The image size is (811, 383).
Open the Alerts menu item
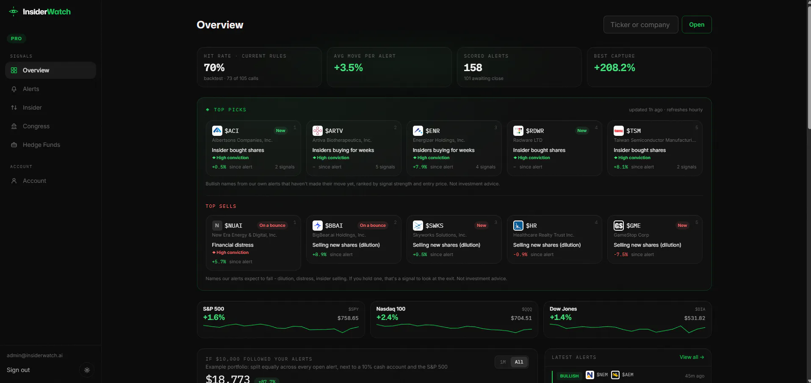coord(50,89)
